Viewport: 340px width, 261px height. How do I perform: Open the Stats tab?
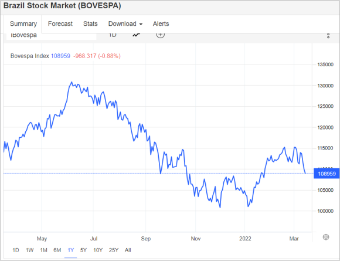coord(90,23)
